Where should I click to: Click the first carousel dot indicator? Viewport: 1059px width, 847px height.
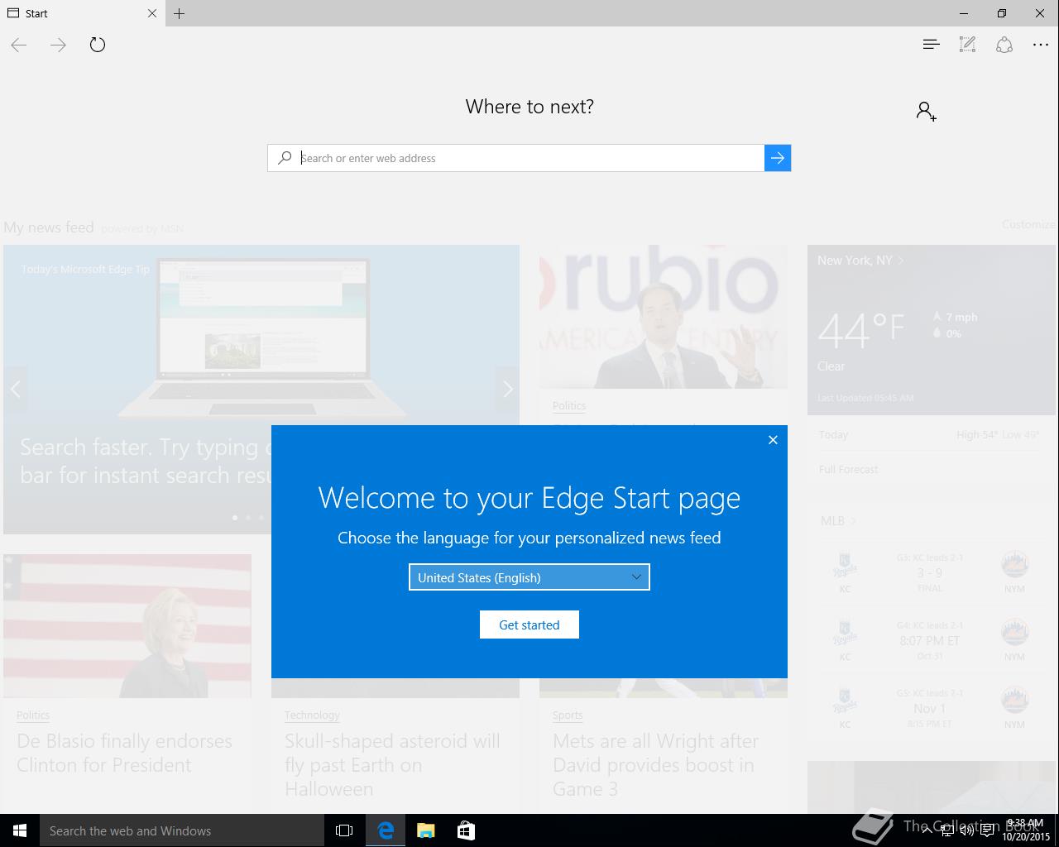pyautogui.click(x=235, y=518)
